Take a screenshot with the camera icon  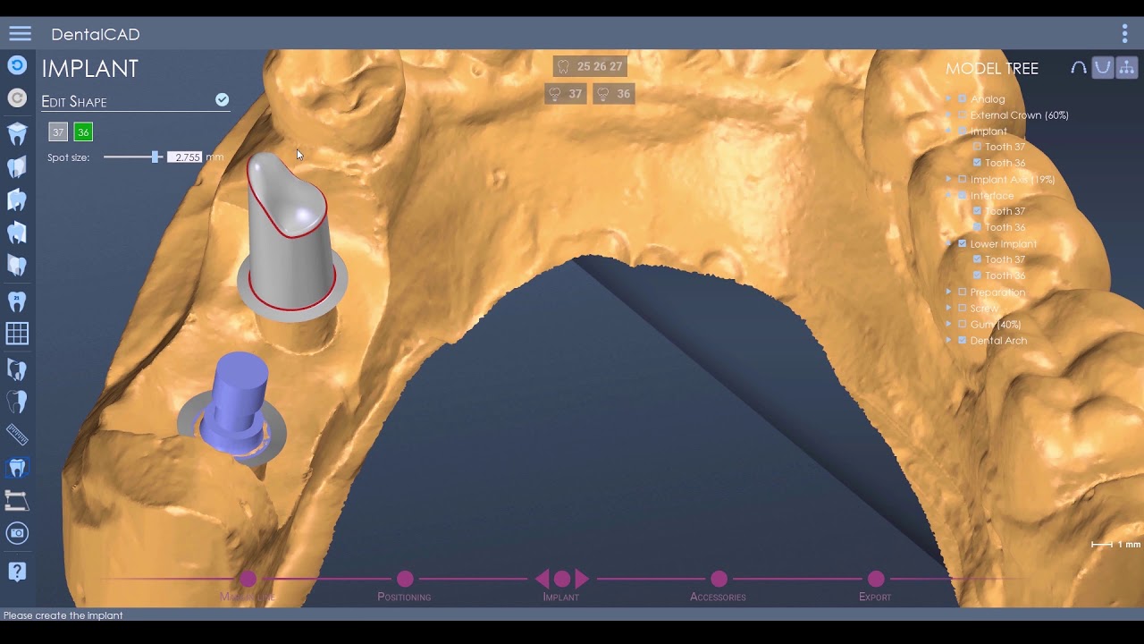tap(17, 534)
